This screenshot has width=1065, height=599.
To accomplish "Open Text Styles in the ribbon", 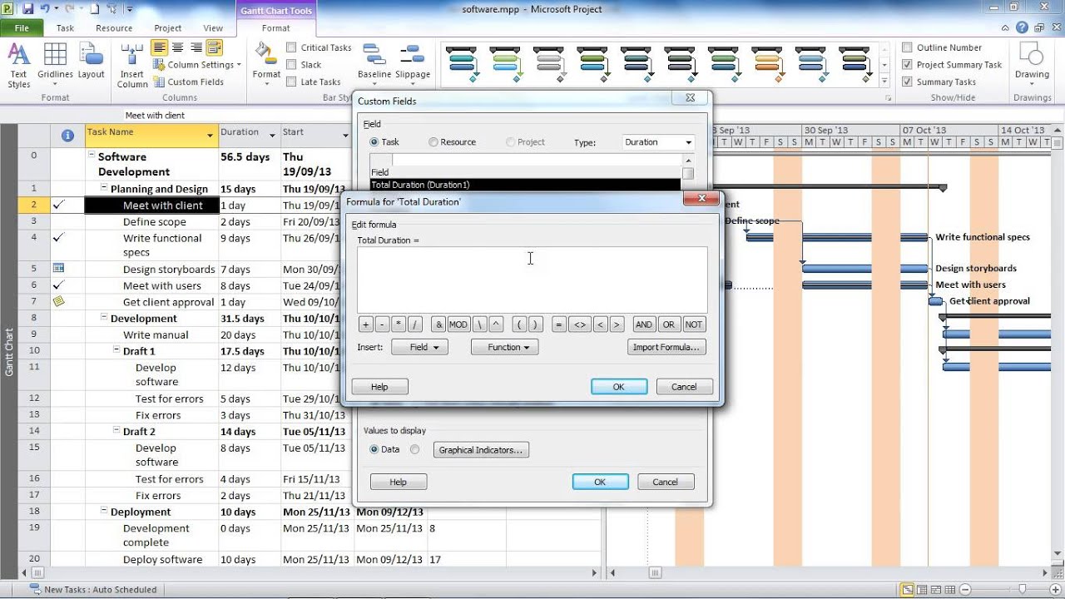I will 19,66.
